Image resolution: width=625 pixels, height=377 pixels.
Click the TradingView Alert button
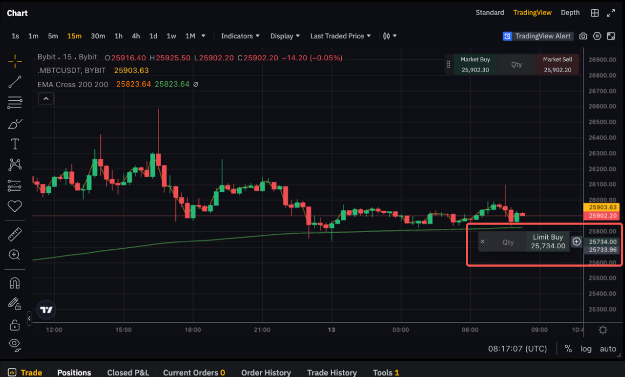click(538, 36)
